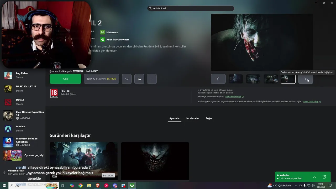Screen dimensions: 336x189
Task: Open Dota 2 in the sidebar
Action: 23,102
